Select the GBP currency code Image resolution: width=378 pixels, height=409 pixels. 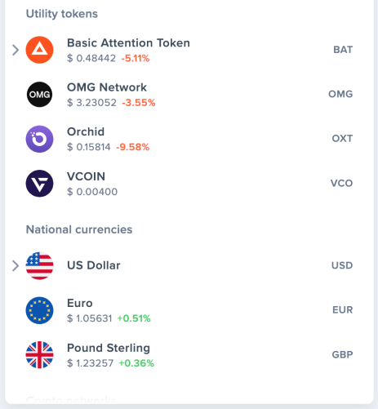(x=342, y=354)
